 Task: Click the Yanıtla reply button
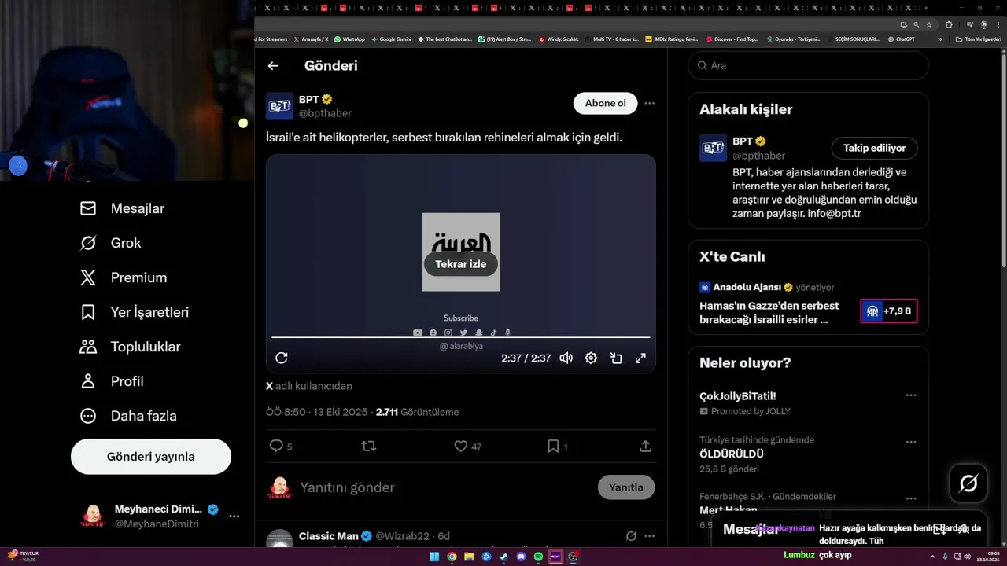(x=626, y=487)
